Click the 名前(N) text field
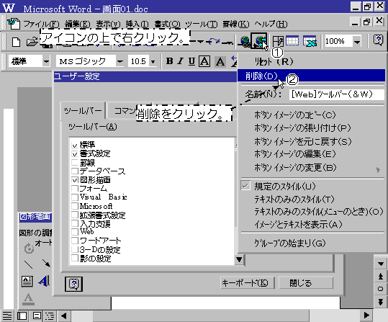This screenshot has height=322, width=388. [x=336, y=94]
